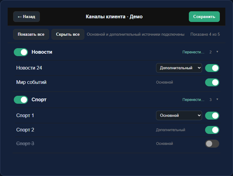The width and height of the screenshot is (233, 176).
Task: Click count 3 in Спорт header
Action: tap(210, 100)
